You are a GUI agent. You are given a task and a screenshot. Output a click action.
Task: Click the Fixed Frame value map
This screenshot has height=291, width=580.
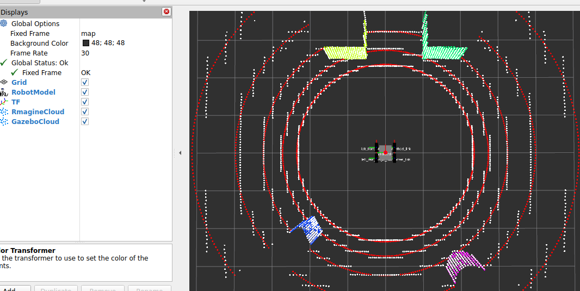tap(88, 33)
